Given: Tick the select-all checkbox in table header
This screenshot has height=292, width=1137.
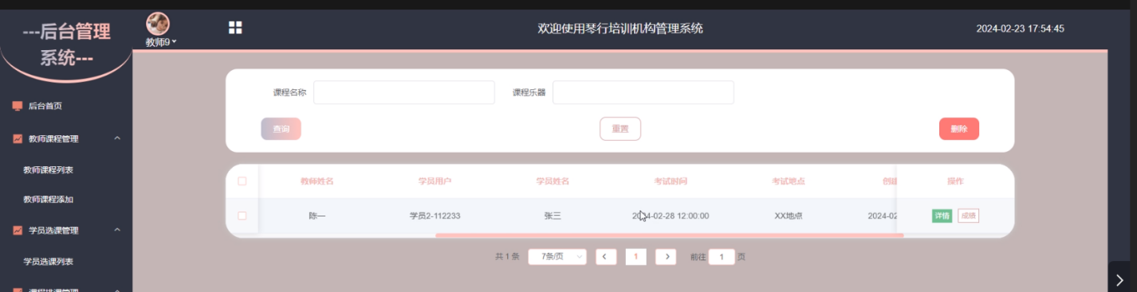Looking at the screenshot, I should point(242,181).
